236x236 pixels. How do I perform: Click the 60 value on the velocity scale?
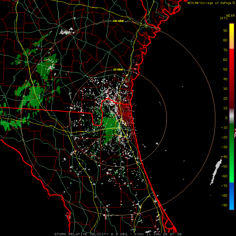click(x=225, y=60)
